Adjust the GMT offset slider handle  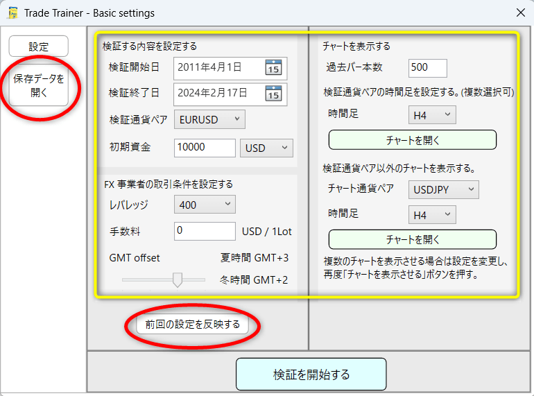tap(178, 280)
